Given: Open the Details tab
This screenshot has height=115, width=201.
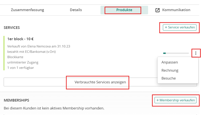Looking at the screenshot, I should tap(76, 10).
